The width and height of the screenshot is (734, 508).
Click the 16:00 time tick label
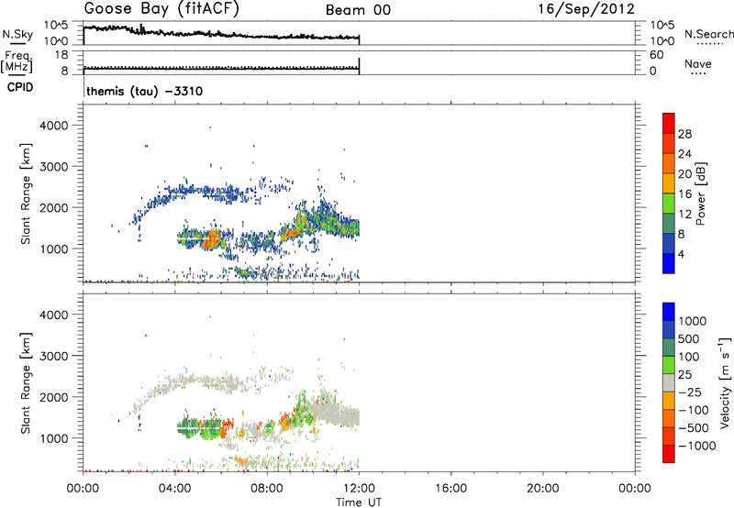pyautogui.click(x=450, y=489)
